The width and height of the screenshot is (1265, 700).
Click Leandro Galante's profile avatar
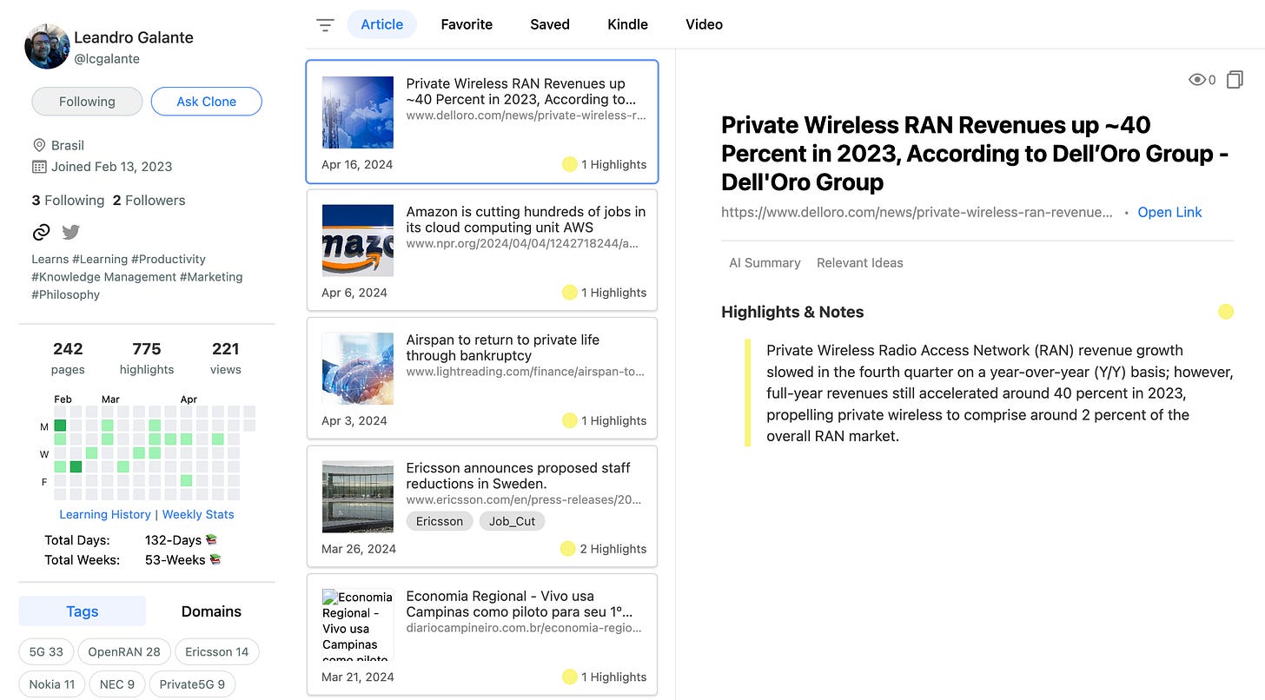[x=47, y=46]
